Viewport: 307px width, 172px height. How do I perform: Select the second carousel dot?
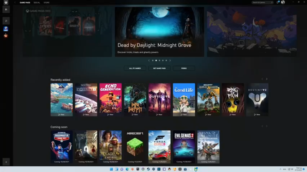156,60
